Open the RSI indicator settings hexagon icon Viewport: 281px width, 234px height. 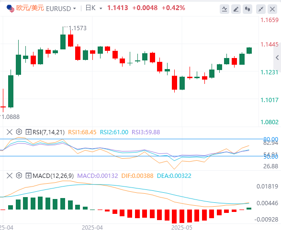point(19,132)
